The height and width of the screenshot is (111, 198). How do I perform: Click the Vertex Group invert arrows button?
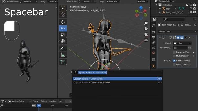(190, 48)
